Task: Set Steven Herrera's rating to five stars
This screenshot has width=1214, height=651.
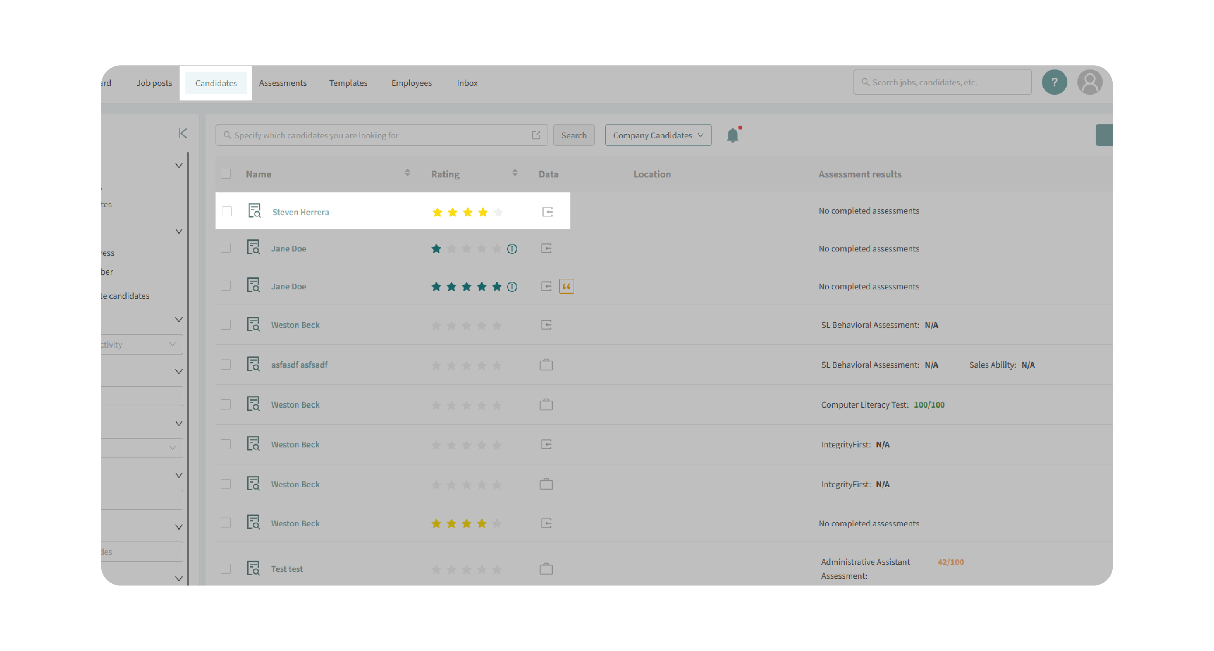Action: [x=498, y=212]
